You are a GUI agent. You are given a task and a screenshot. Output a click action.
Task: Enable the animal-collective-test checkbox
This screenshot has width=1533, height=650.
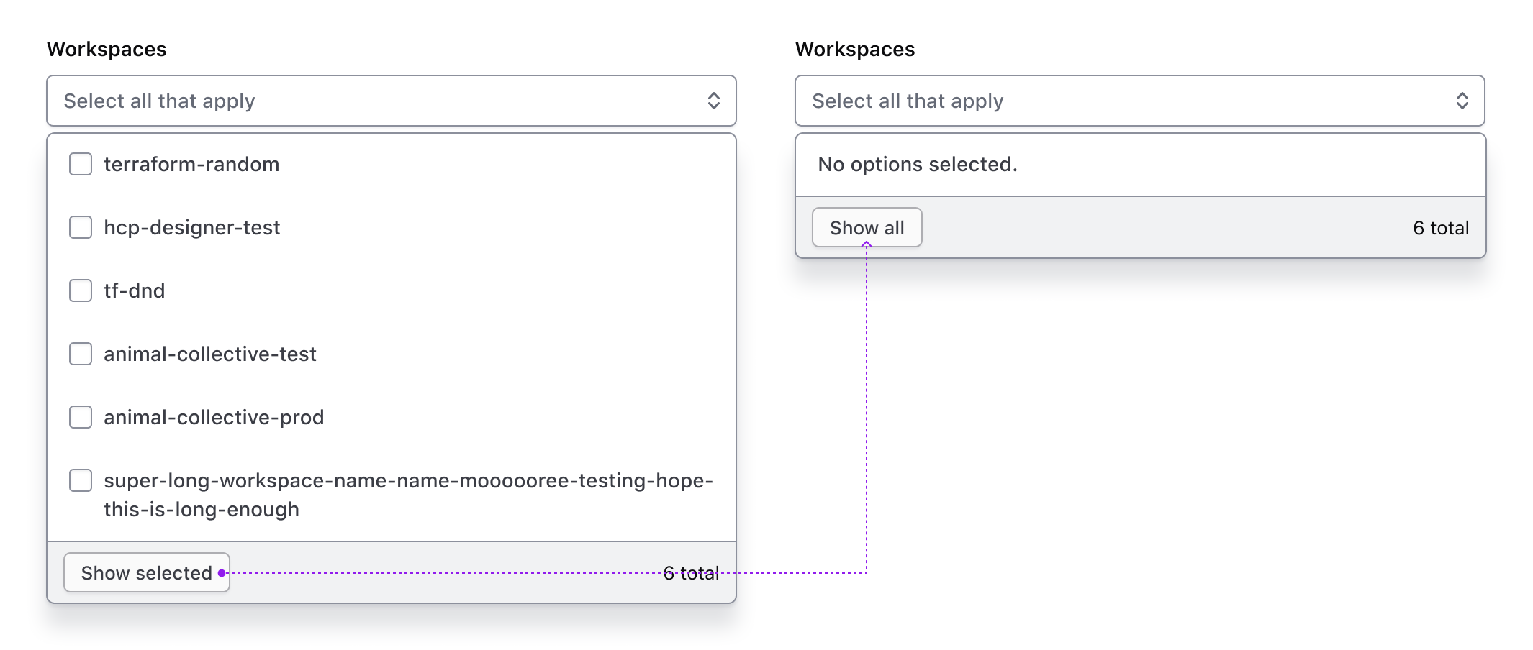(x=80, y=354)
